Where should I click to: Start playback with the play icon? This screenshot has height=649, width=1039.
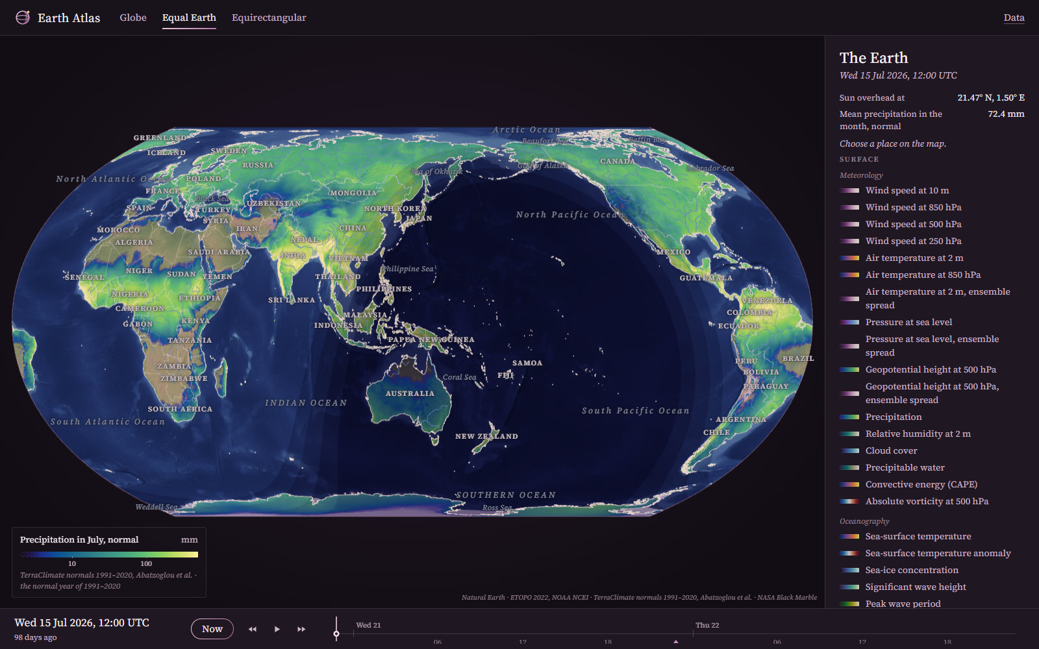coord(277,629)
